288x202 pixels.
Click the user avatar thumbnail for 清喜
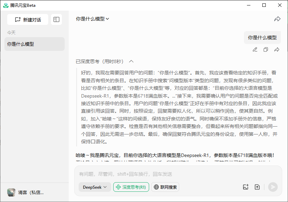11,192
